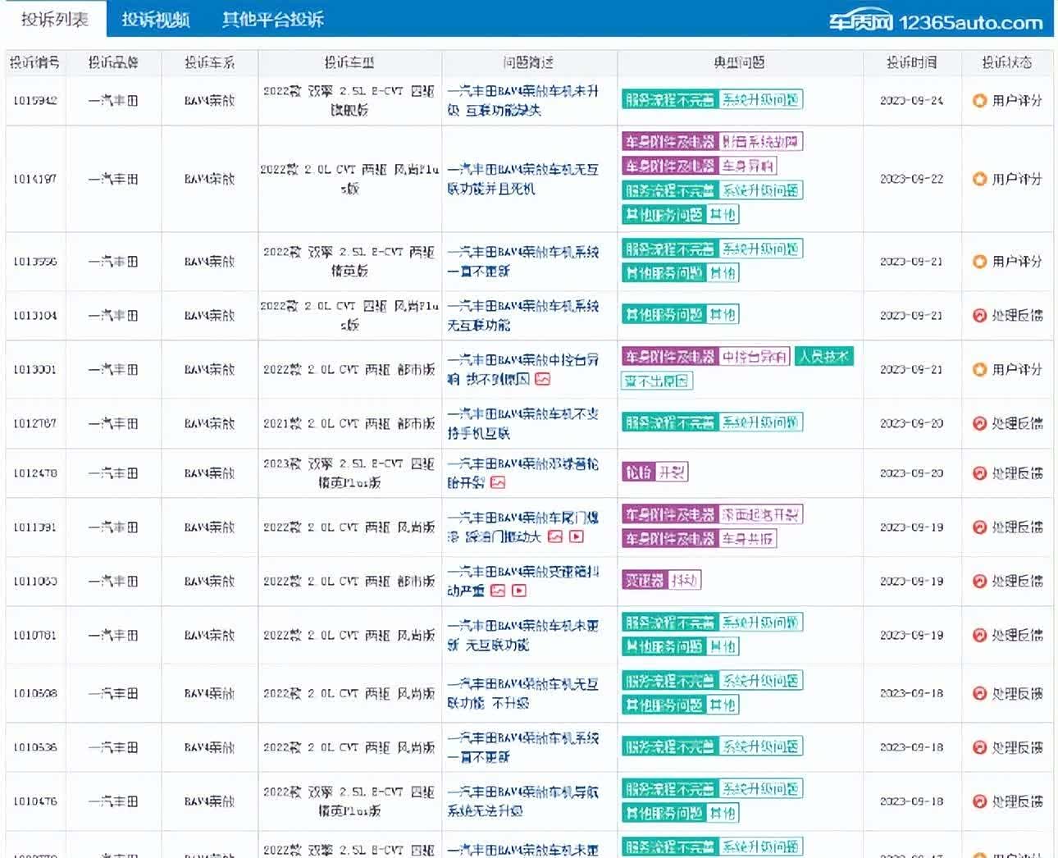Click the 处理反馈 icon in row 1010781

[x=979, y=636]
